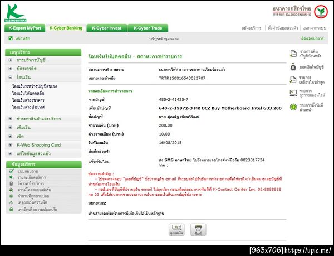
Task: Click the Kasikornbank round emblem logo
Action: (x=321, y=12)
